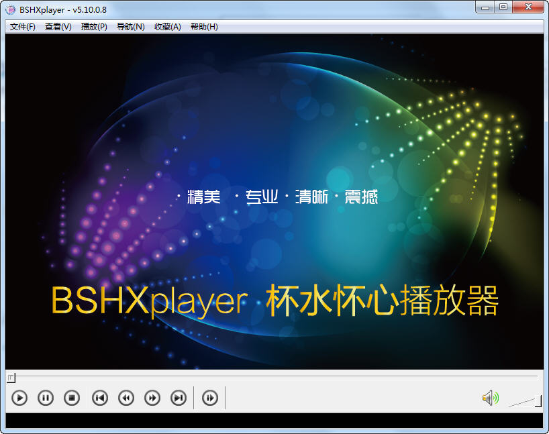
Task: Step forward one frame
Action: 210,398
